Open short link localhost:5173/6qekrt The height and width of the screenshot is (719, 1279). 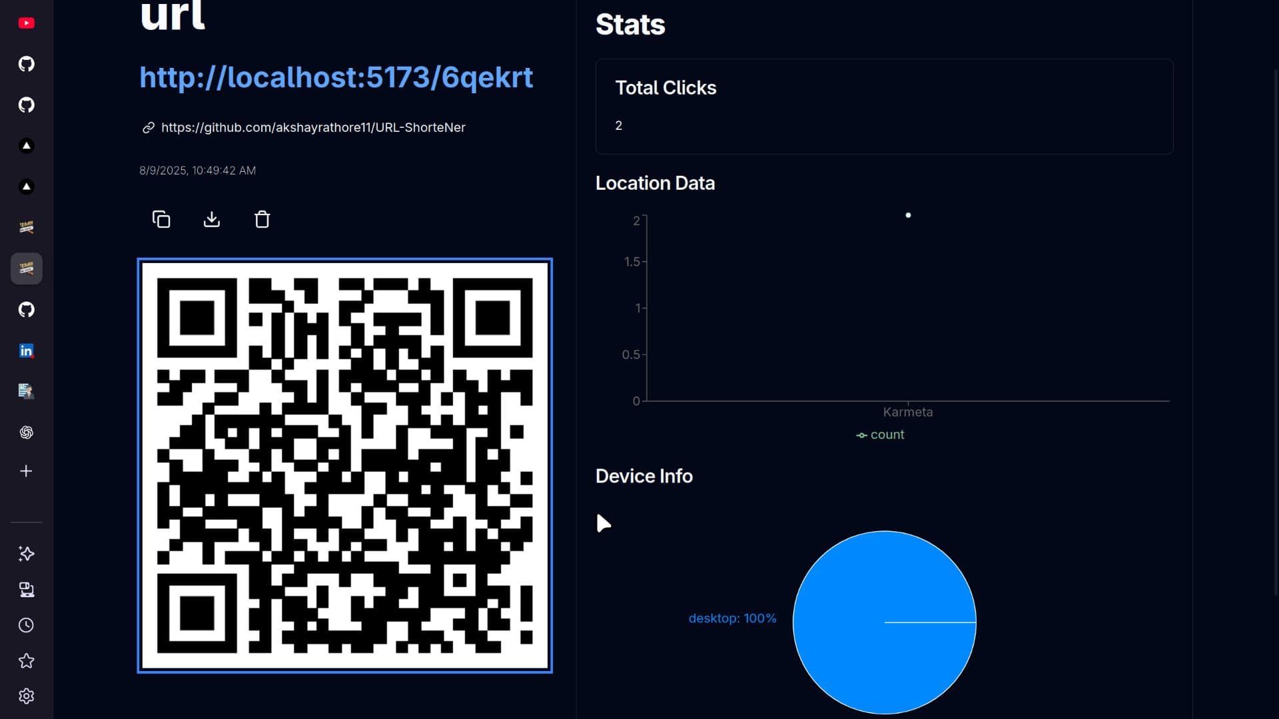[x=336, y=78]
